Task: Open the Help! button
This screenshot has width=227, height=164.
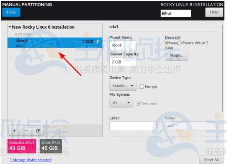Action: coord(214,12)
